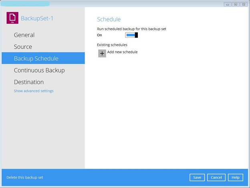Maximize the backup settings window
The image size is (250, 188).
pos(235,4)
